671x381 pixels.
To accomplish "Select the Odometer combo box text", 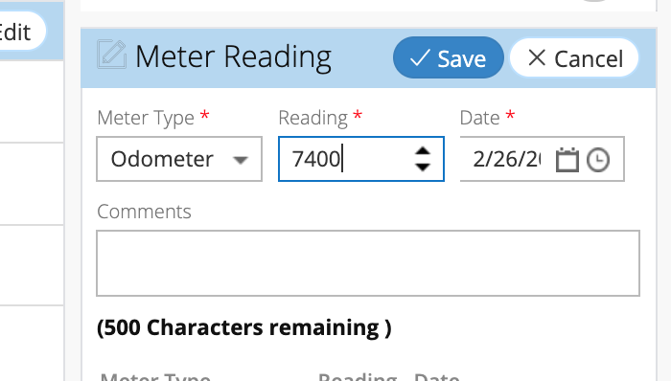I will point(162,159).
